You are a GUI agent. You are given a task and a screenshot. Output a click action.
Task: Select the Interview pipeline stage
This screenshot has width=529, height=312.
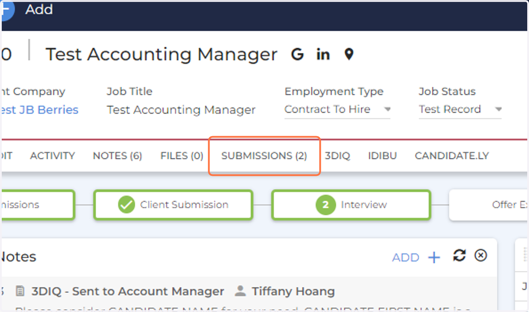(x=351, y=205)
